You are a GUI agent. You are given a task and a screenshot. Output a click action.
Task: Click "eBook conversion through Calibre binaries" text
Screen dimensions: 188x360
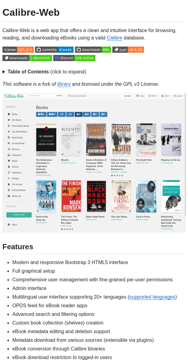pyautogui.click(x=59, y=349)
